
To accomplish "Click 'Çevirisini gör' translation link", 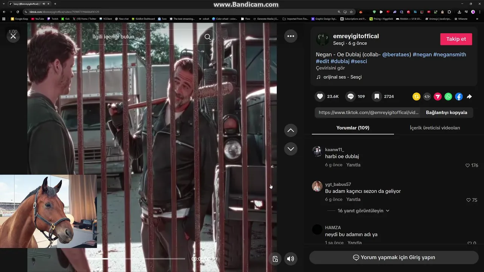I will (330, 68).
